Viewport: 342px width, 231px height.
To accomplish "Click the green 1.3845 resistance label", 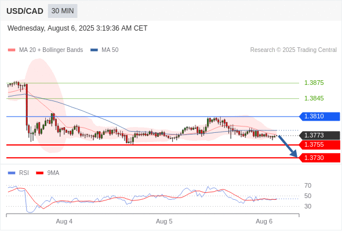I will 314,98.
